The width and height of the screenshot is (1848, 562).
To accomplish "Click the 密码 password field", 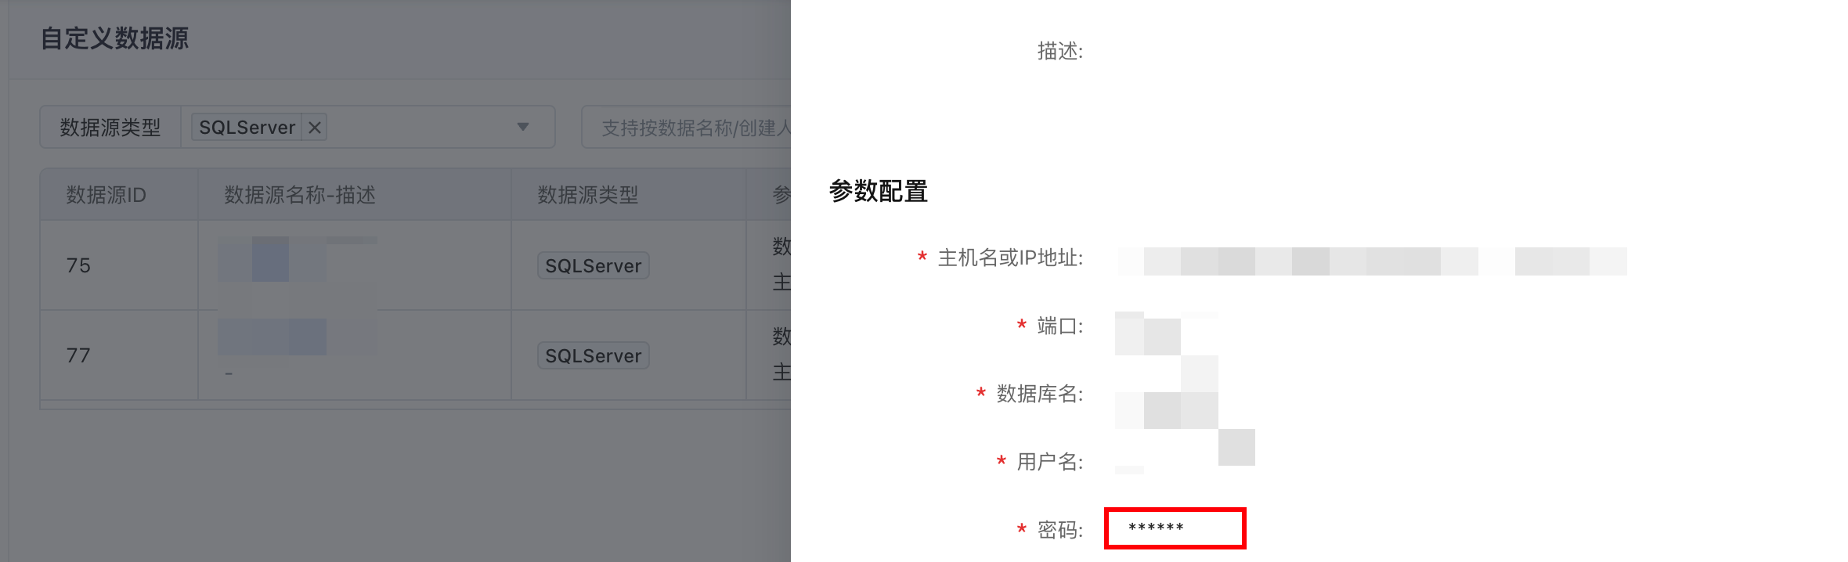I will (x=1175, y=529).
